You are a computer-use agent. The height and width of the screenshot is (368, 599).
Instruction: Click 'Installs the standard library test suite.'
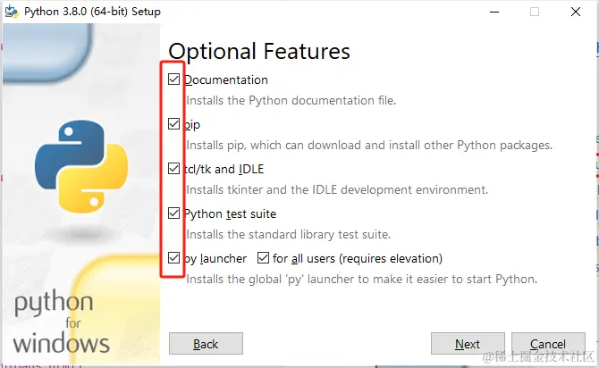click(x=289, y=234)
